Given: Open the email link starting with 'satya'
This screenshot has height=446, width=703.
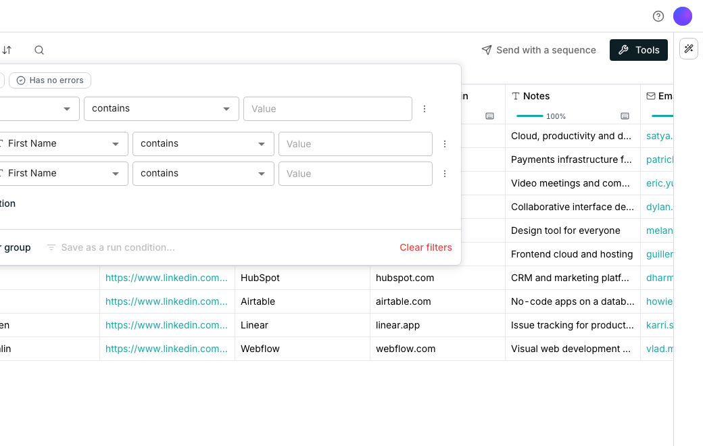Looking at the screenshot, I should tap(660, 136).
